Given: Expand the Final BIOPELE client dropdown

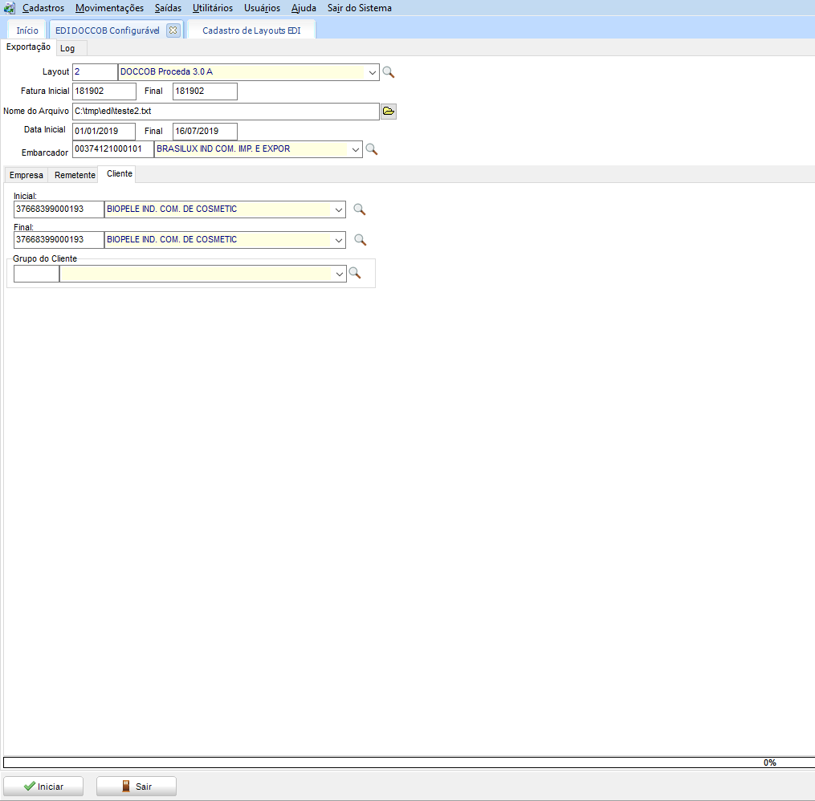Looking at the screenshot, I should [338, 240].
